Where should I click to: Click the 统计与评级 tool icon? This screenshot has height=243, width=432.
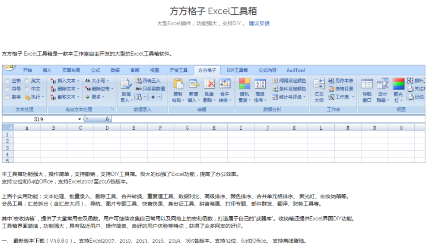click(275, 97)
